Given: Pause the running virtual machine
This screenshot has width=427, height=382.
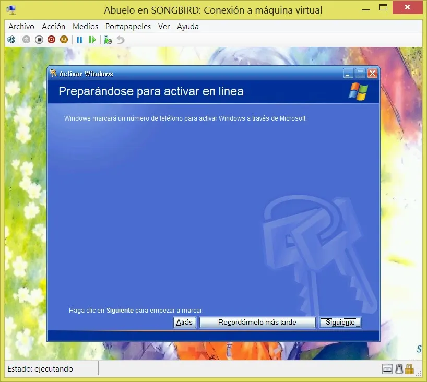Looking at the screenshot, I should pos(80,39).
